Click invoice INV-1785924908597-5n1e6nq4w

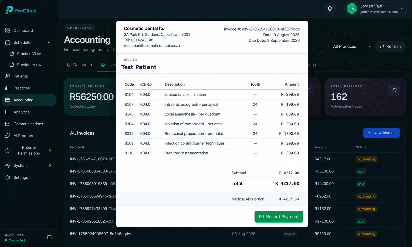(101, 234)
